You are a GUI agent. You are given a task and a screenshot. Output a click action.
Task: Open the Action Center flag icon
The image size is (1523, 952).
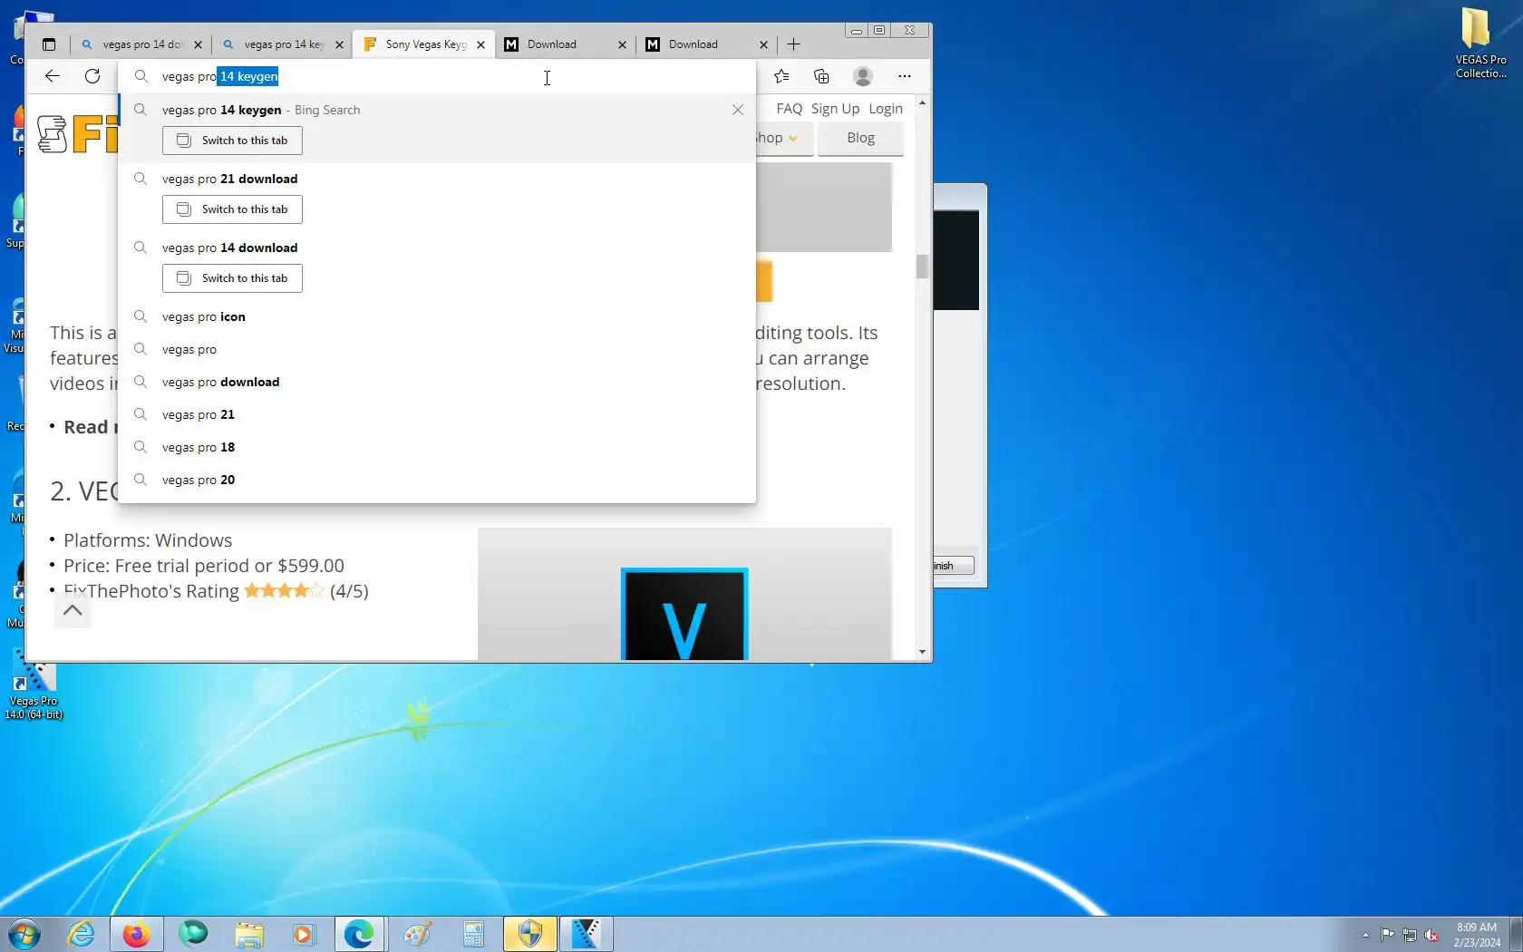[x=1388, y=935]
